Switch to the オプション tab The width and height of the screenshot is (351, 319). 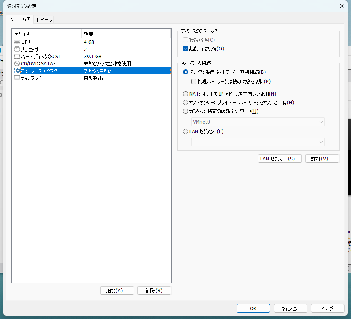pyautogui.click(x=44, y=20)
